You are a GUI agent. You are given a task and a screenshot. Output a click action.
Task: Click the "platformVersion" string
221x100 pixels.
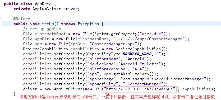[x=107, y=69]
